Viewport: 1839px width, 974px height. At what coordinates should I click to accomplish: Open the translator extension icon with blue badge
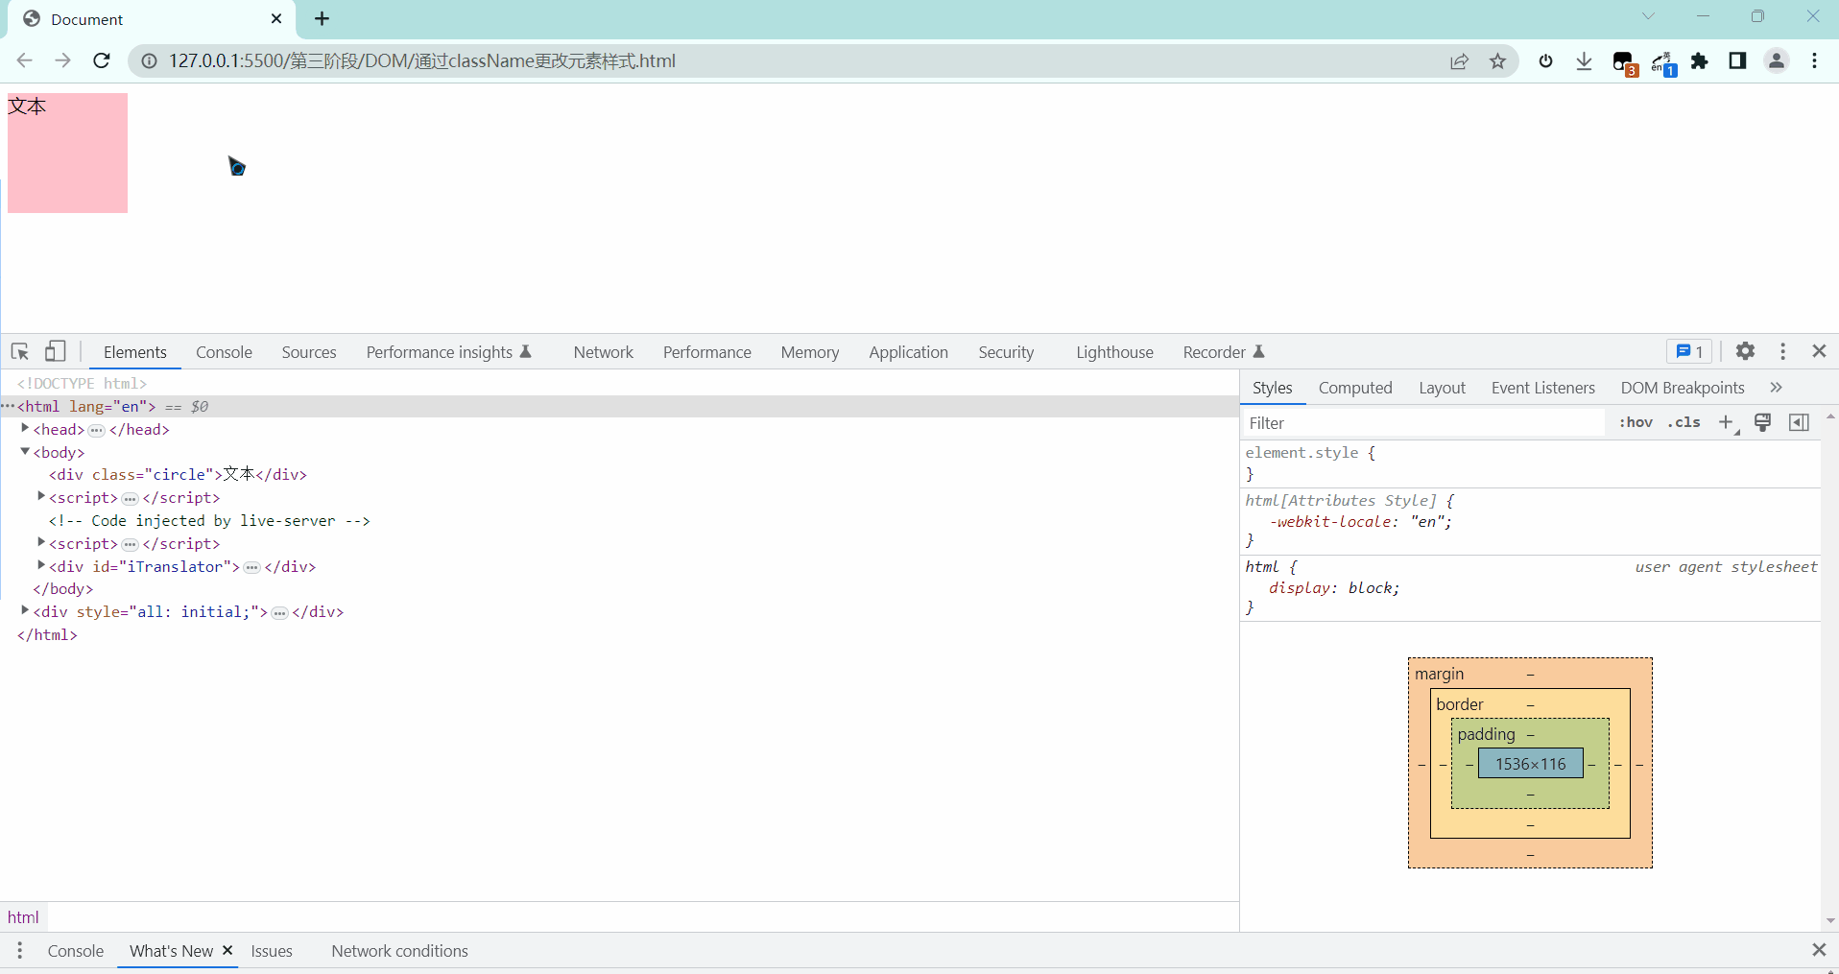(1663, 63)
